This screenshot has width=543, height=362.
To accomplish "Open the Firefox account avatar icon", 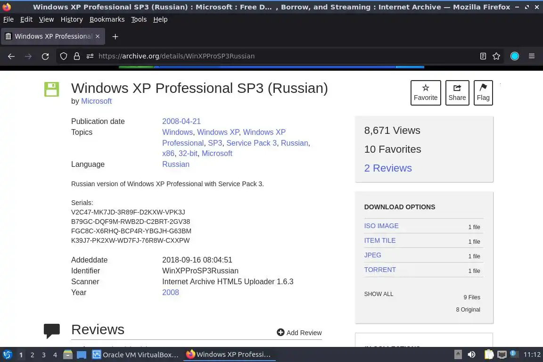I will coord(515,56).
